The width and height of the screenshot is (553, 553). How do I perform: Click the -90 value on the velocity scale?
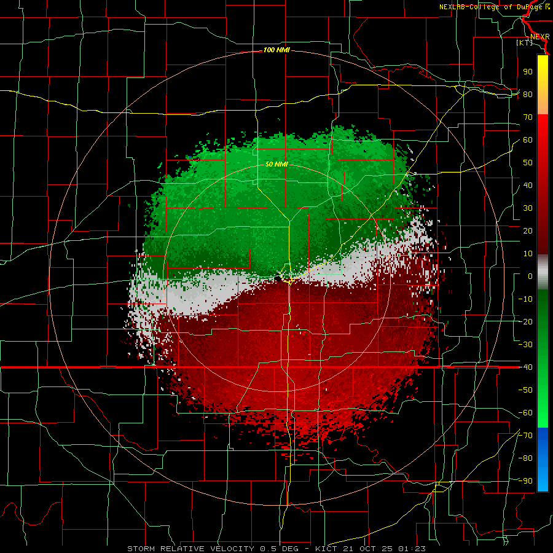[x=525, y=481]
